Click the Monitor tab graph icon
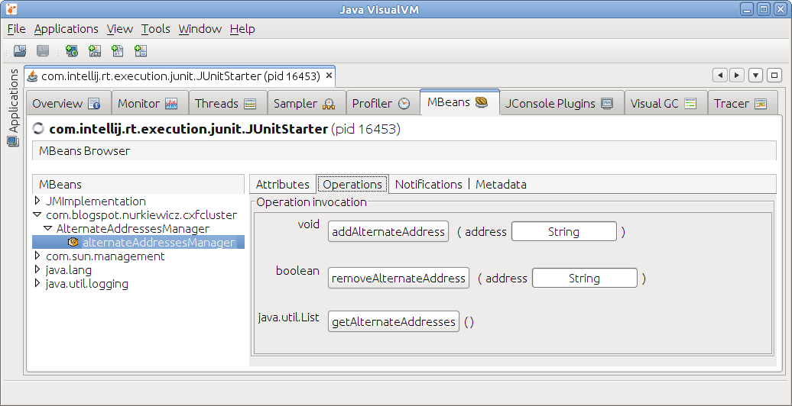This screenshot has width=792, height=406. click(x=172, y=104)
